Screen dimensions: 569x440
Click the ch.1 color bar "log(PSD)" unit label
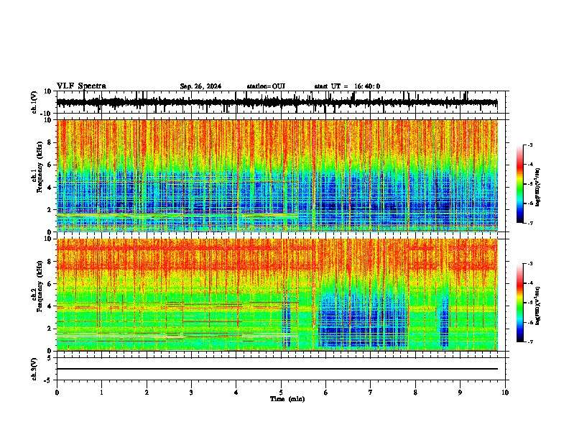click(537, 188)
